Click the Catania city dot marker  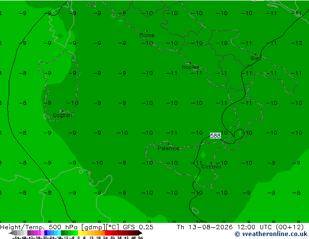(211, 163)
